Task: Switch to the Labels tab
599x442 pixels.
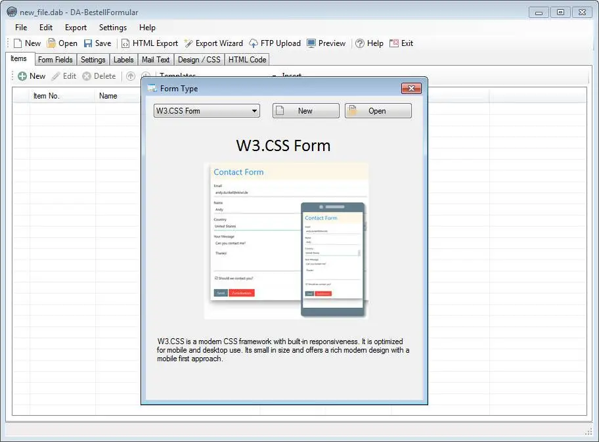Action: 123,60
